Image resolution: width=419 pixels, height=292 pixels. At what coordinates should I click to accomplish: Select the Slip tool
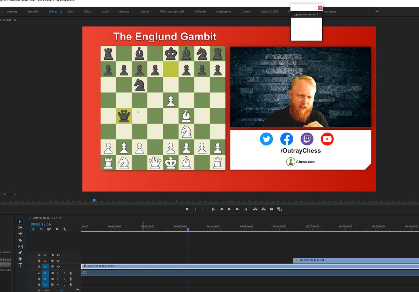pyautogui.click(x=20, y=246)
